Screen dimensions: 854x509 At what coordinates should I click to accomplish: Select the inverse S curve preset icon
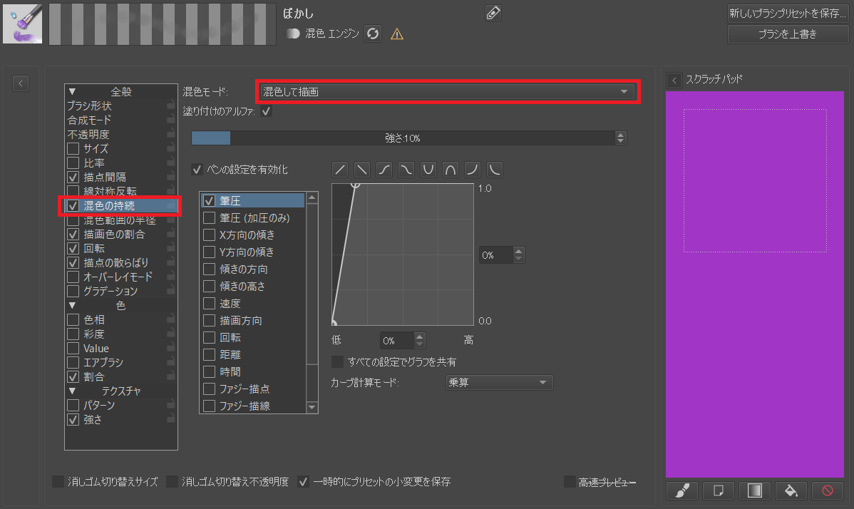pos(406,169)
